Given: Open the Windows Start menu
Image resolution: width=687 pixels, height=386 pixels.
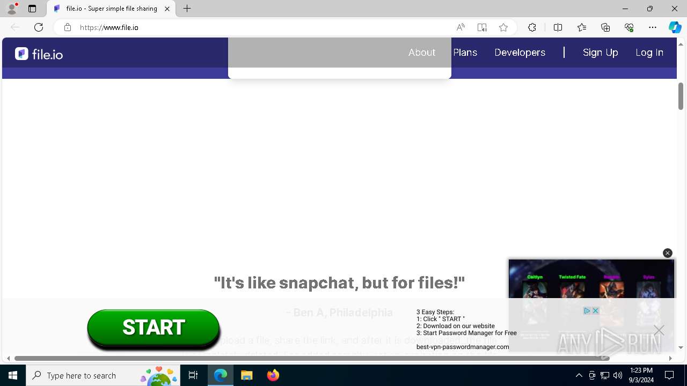Looking at the screenshot, I should pyautogui.click(x=13, y=375).
